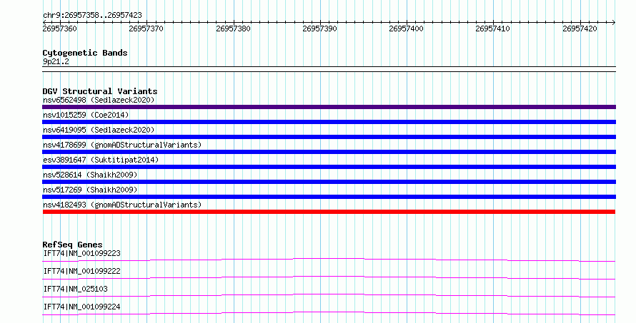Click the blue nsv528614 variant bar
The width and height of the screenshot is (636, 323).
(x=329, y=182)
